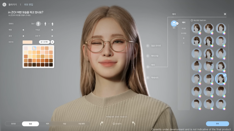Close the skin color palette with X
The height and width of the screenshot is (131, 234).
(x=52, y=42)
